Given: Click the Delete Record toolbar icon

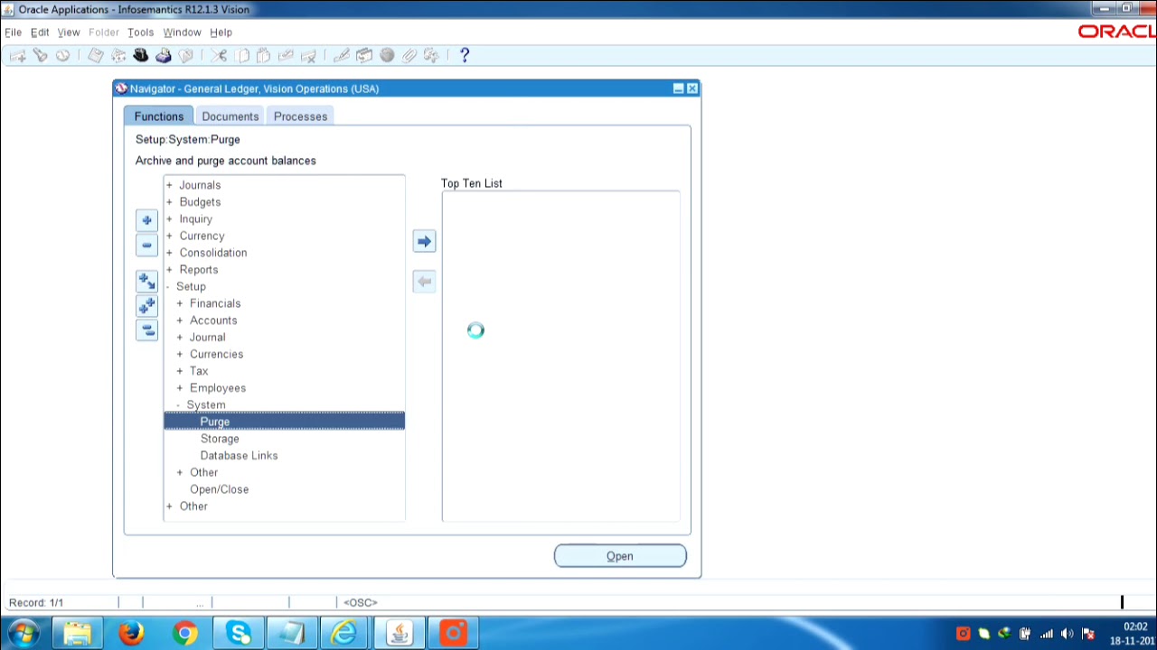Looking at the screenshot, I should point(308,56).
